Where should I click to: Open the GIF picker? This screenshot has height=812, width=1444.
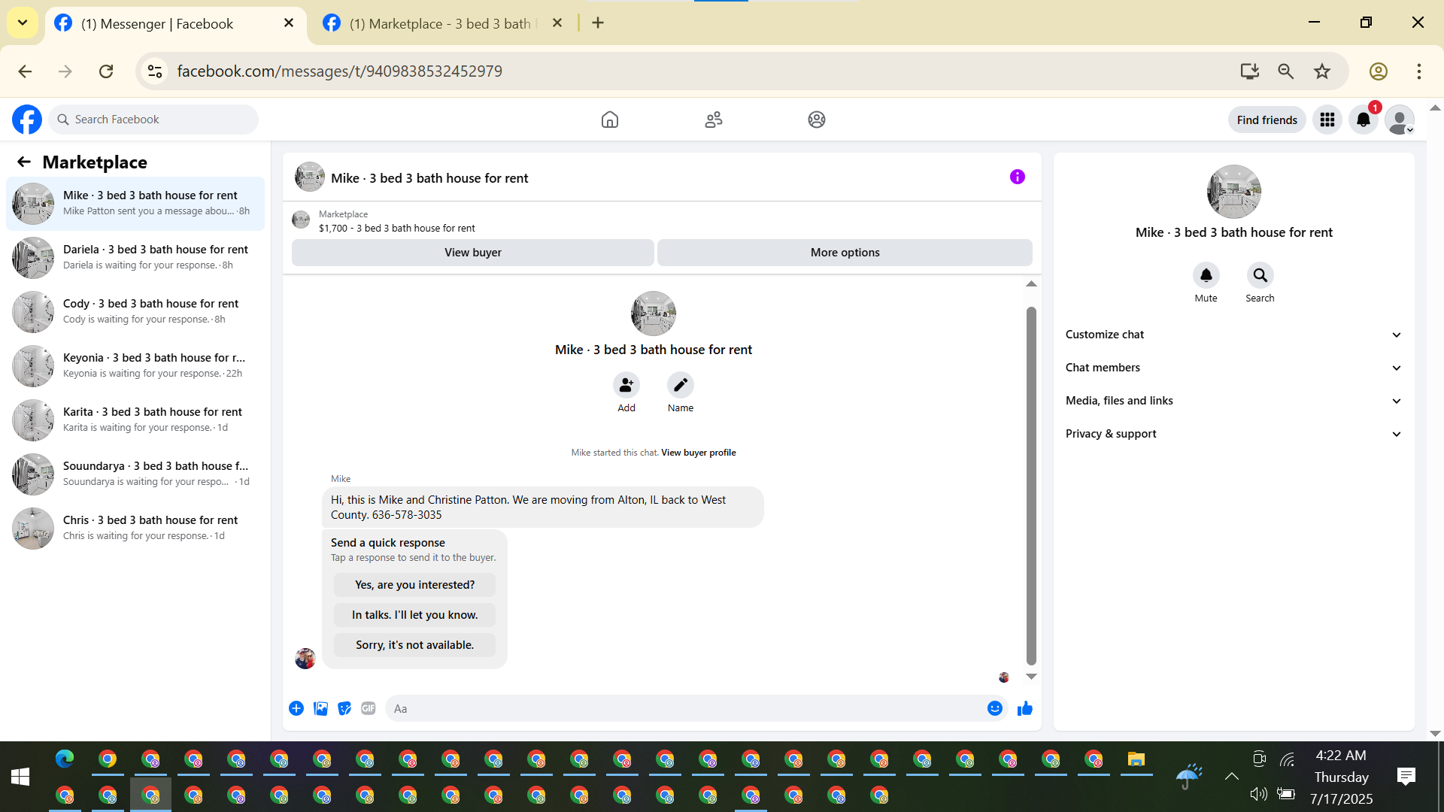368,708
